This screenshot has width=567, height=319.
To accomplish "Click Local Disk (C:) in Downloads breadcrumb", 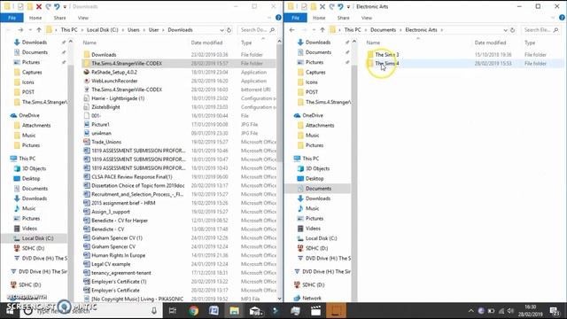I will pos(103,30).
